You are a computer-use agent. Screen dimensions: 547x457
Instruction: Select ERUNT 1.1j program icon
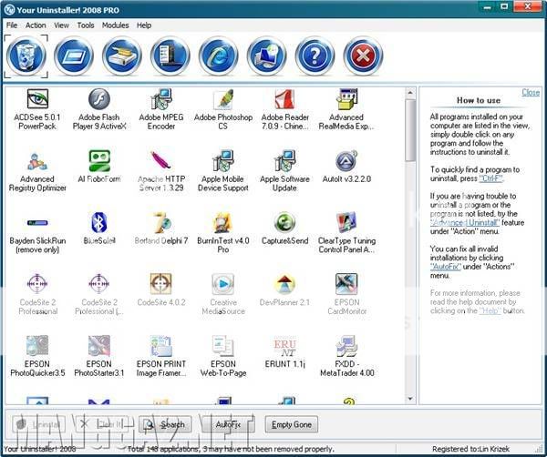point(284,346)
